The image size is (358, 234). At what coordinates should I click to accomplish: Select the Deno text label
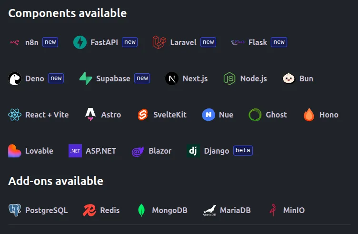click(x=35, y=78)
